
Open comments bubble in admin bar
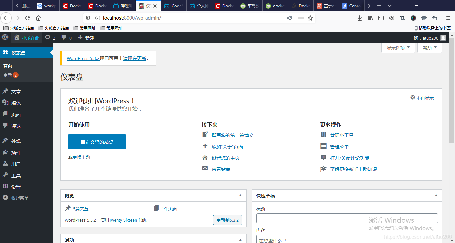point(67,38)
